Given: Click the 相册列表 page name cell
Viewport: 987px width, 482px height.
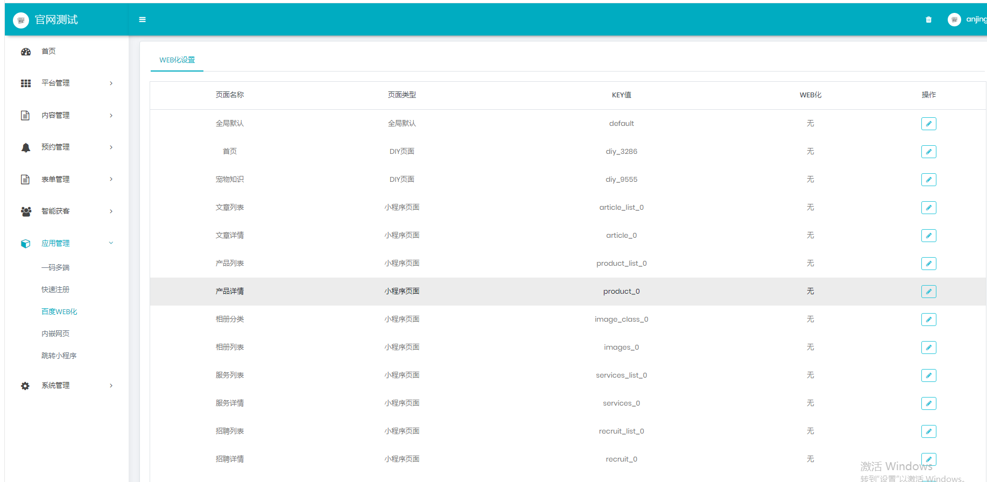Looking at the screenshot, I should point(230,348).
